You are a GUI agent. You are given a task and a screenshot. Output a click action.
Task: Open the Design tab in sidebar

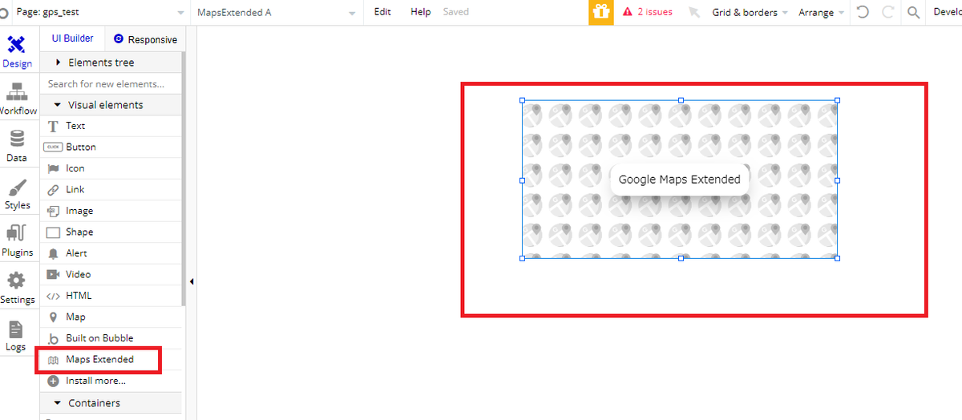coord(17,52)
